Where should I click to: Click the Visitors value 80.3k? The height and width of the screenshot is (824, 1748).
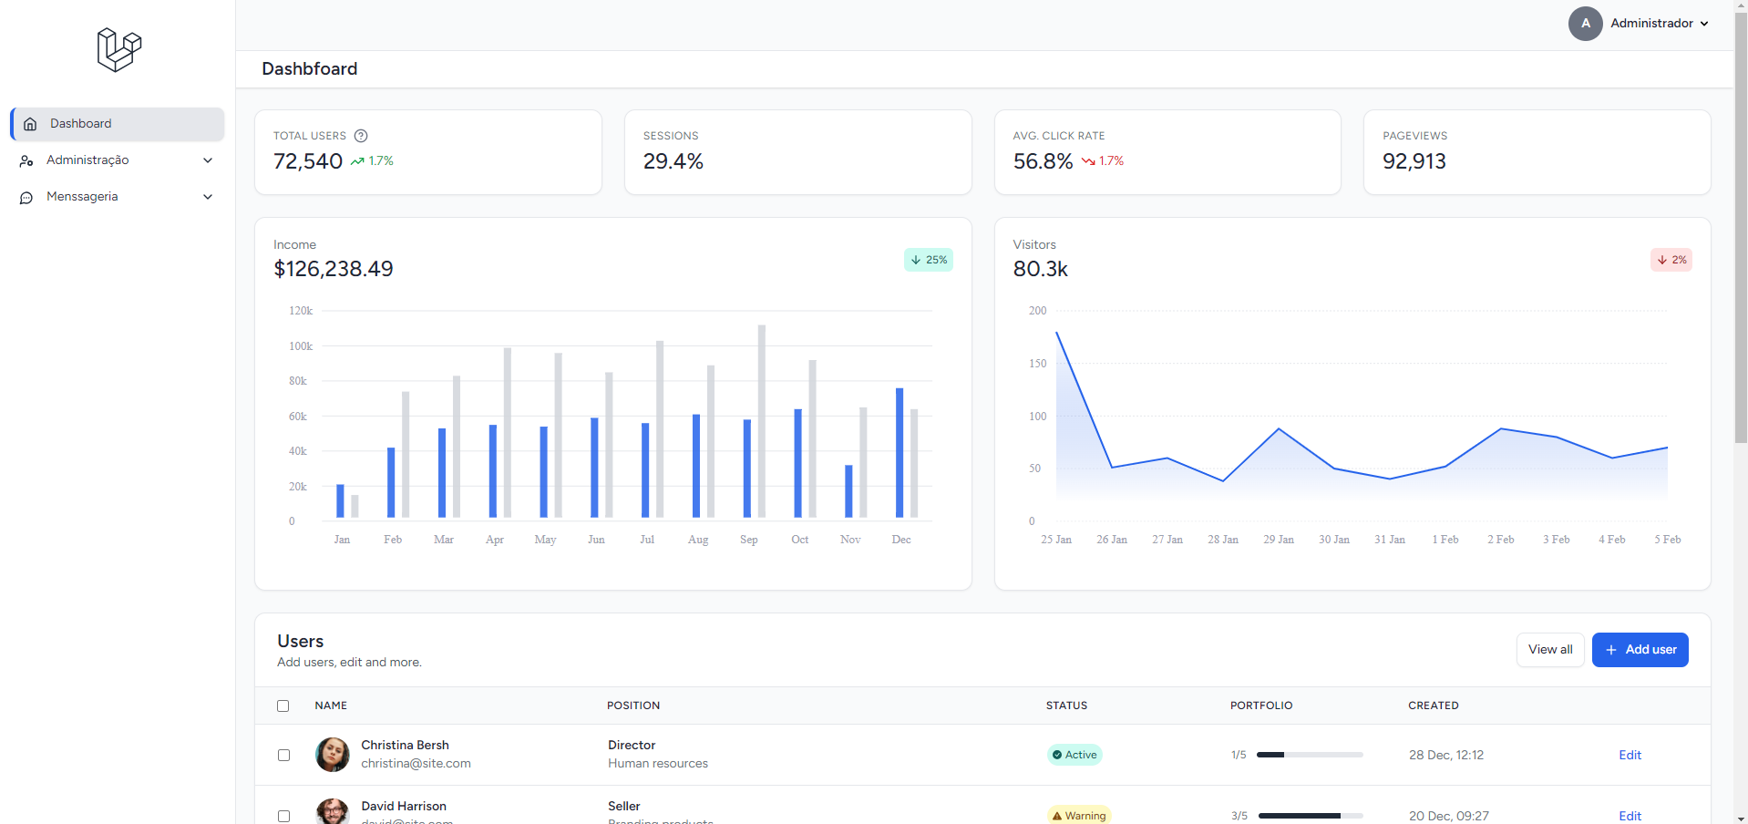(x=1040, y=269)
